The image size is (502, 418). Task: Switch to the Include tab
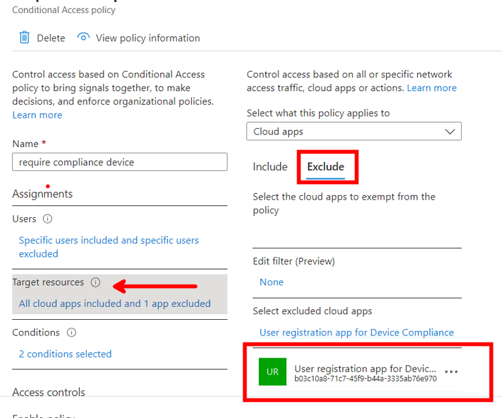(x=270, y=166)
